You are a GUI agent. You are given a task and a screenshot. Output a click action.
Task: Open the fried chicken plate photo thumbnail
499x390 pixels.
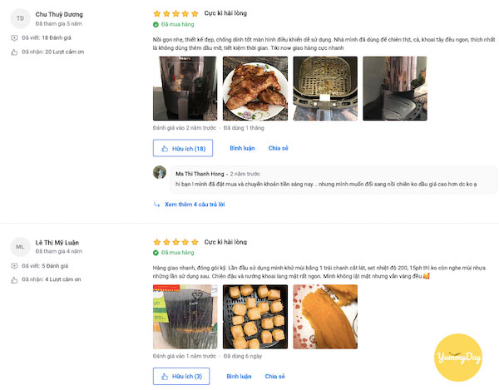pos(255,88)
